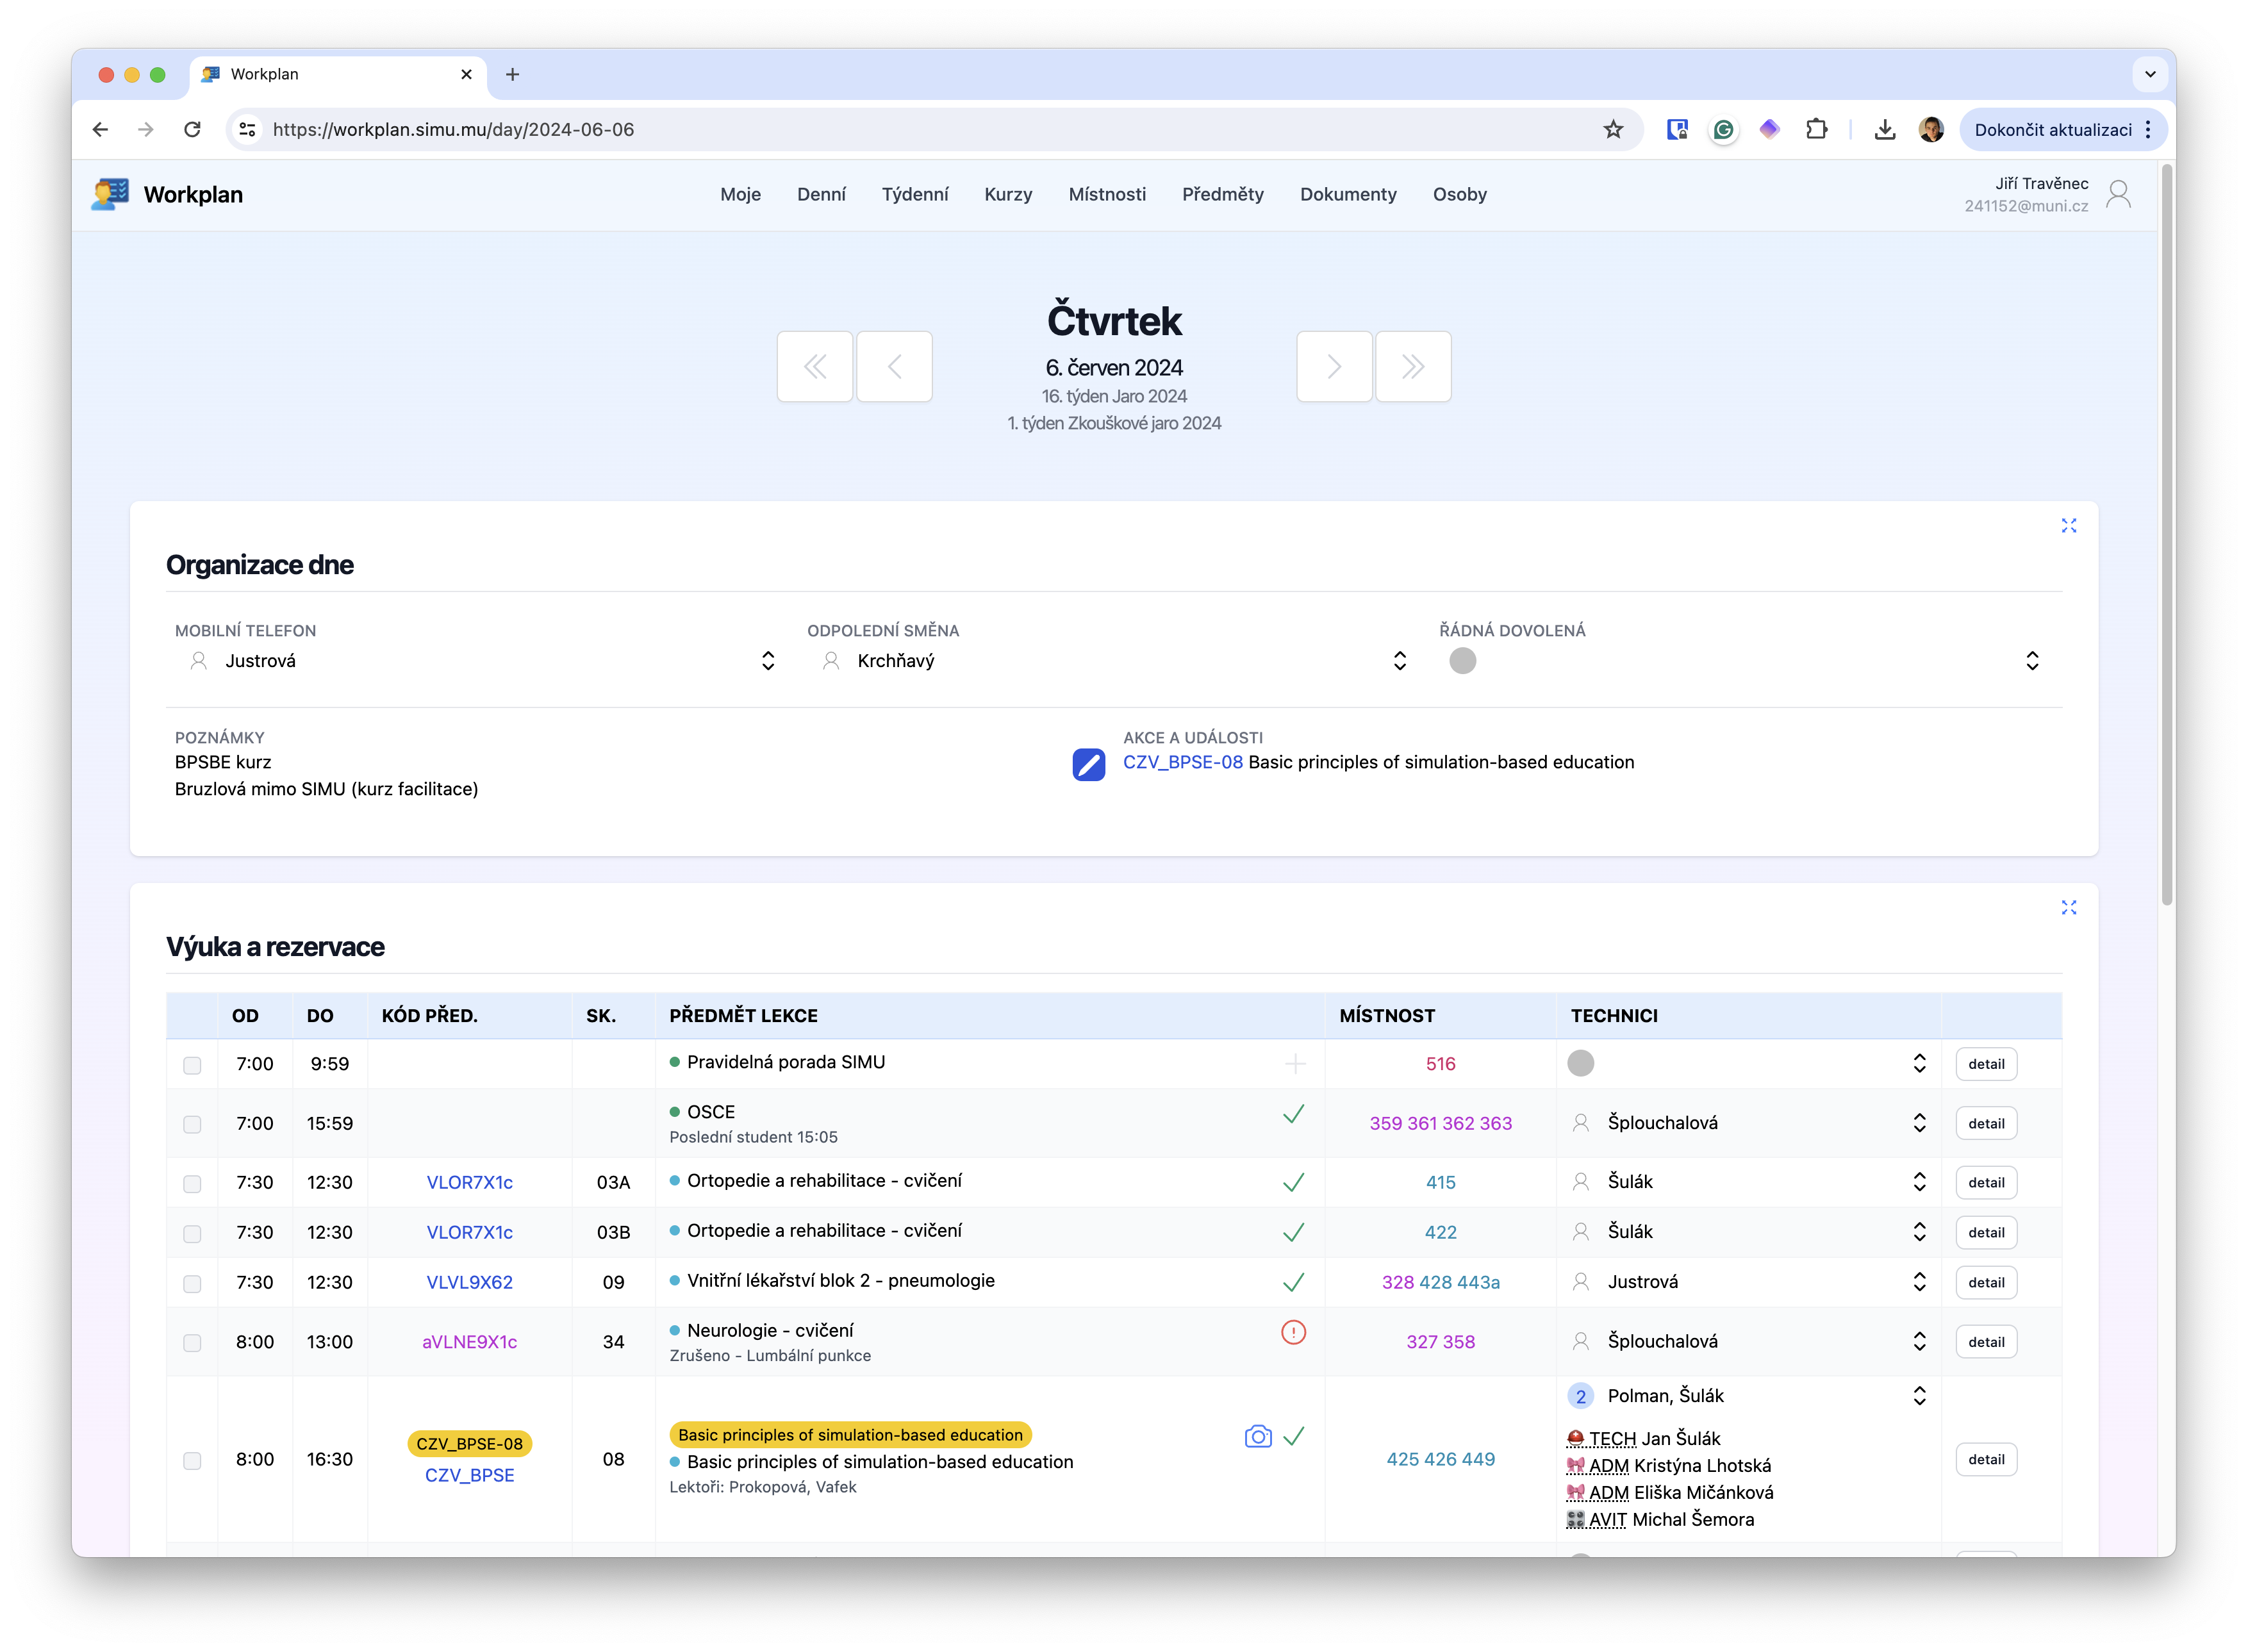This screenshot has height=1652, width=2248.
Task: Collapse the Organizace dne panel
Action: pos(2068,526)
